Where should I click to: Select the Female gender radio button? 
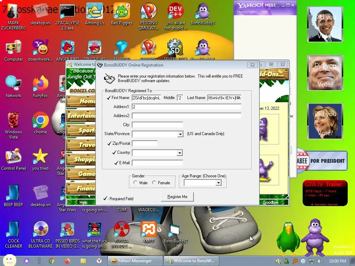point(154,182)
